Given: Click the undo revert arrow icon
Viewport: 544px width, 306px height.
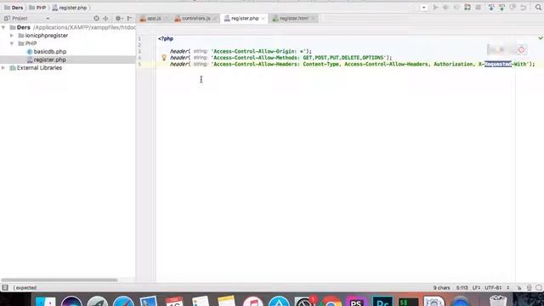Looking at the screenshot, I should point(524,8).
